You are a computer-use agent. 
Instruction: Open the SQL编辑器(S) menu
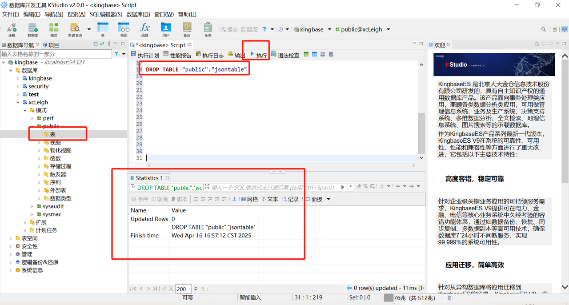tap(106, 14)
